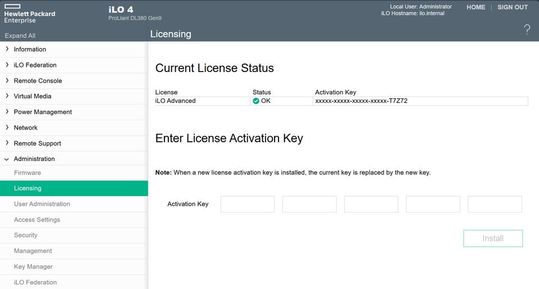Open iLO Federation under Administration
Image resolution: width=539 pixels, height=289 pixels.
(x=74, y=282)
